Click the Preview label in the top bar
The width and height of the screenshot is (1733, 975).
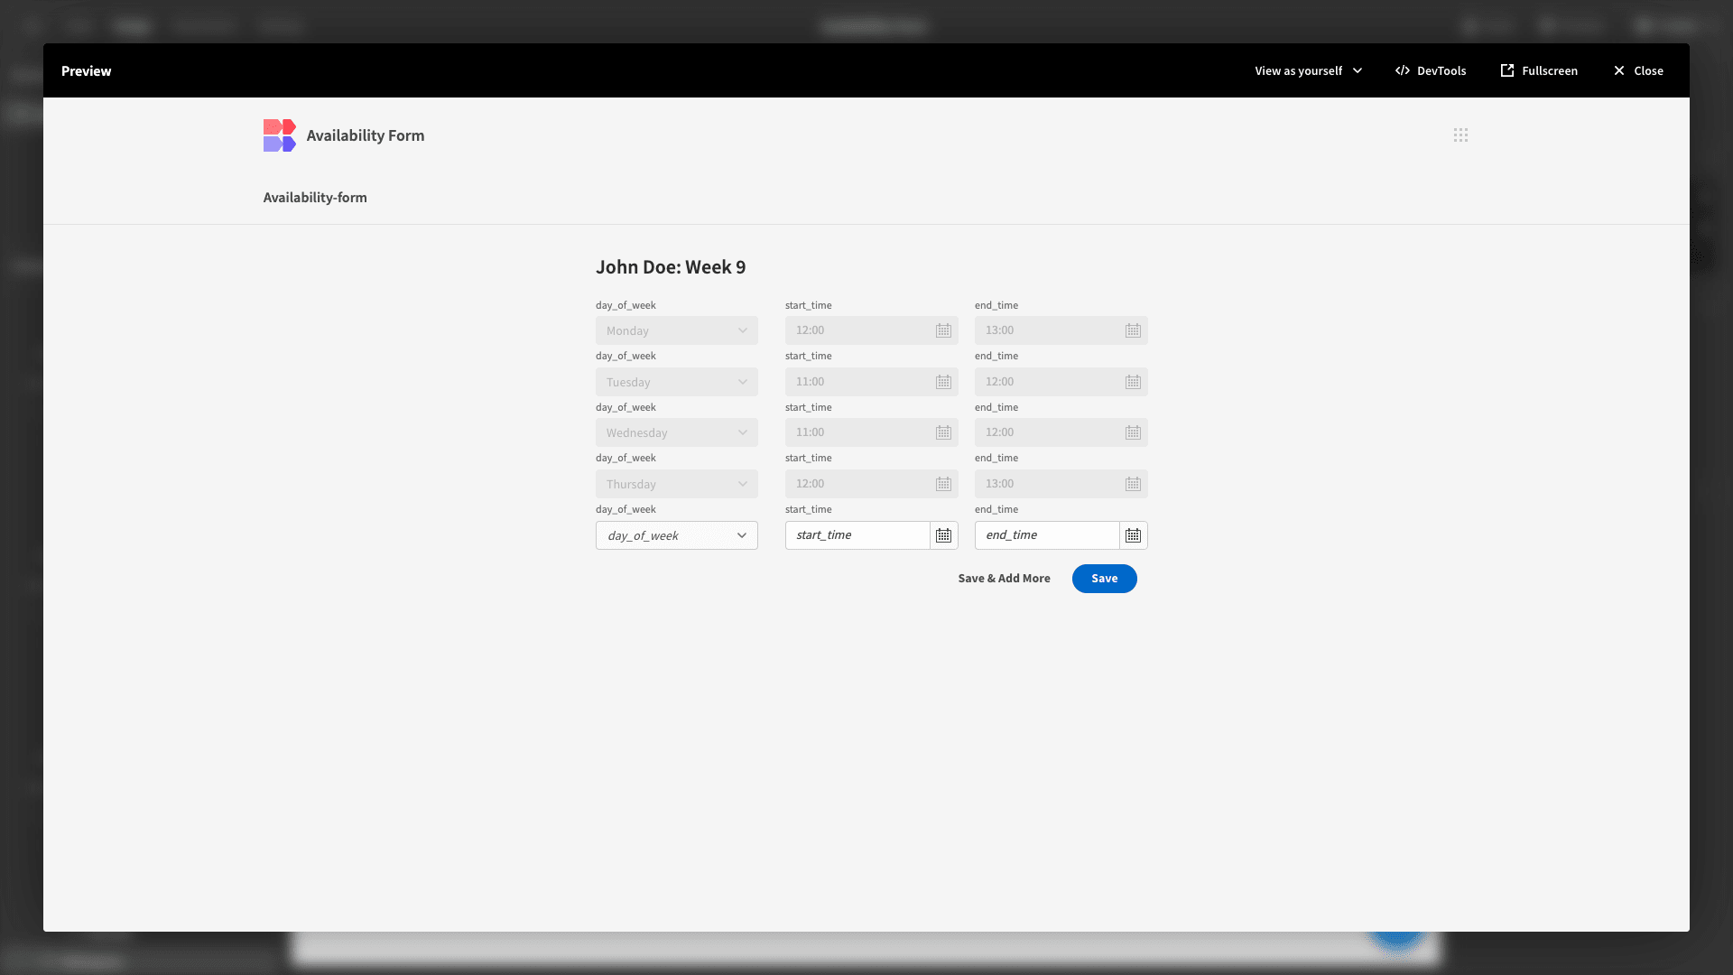pyautogui.click(x=87, y=70)
